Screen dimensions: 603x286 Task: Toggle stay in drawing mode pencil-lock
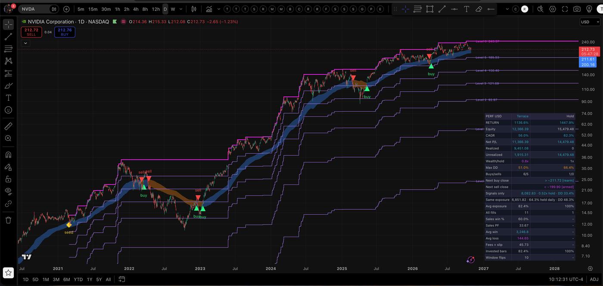[x=8, y=167]
